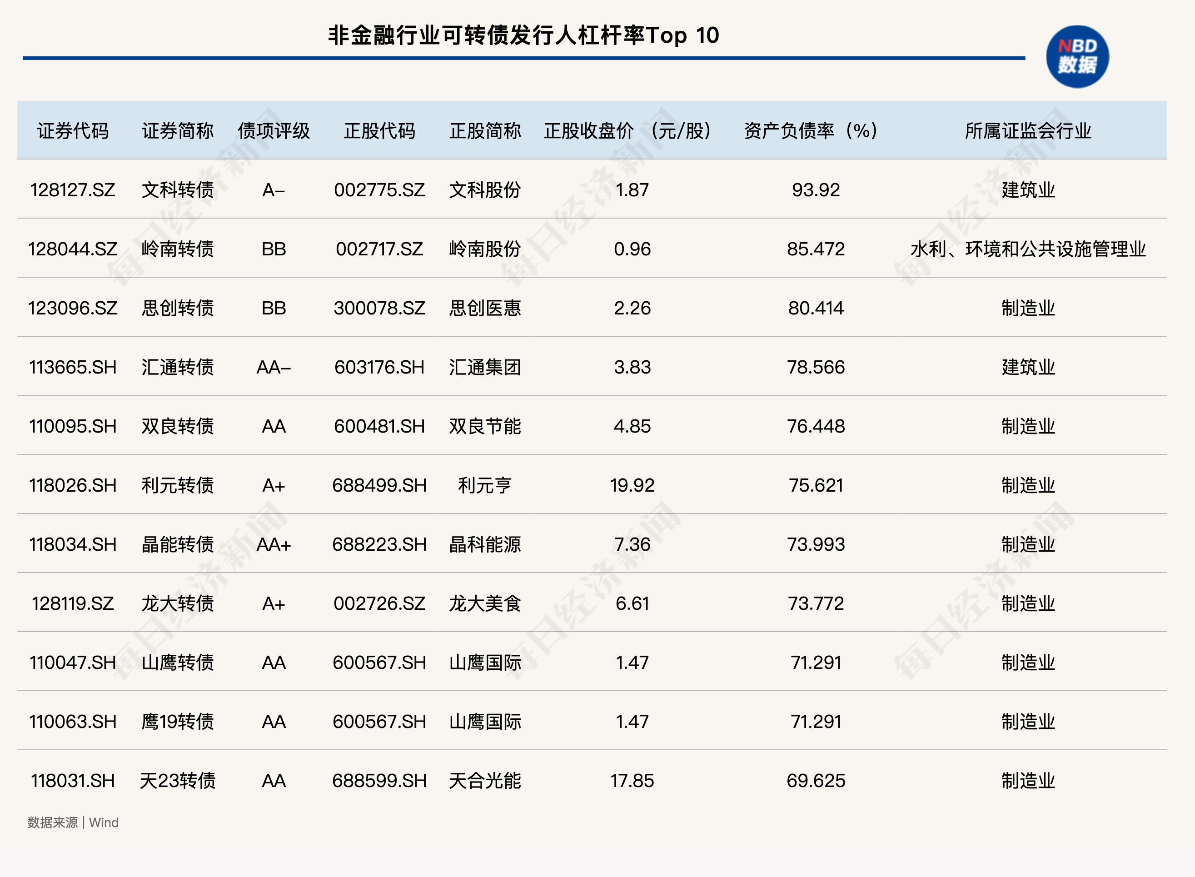Select stock code 300078.SZ
The width and height of the screenshot is (1195, 877).
pyautogui.click(x=379, y=308)
